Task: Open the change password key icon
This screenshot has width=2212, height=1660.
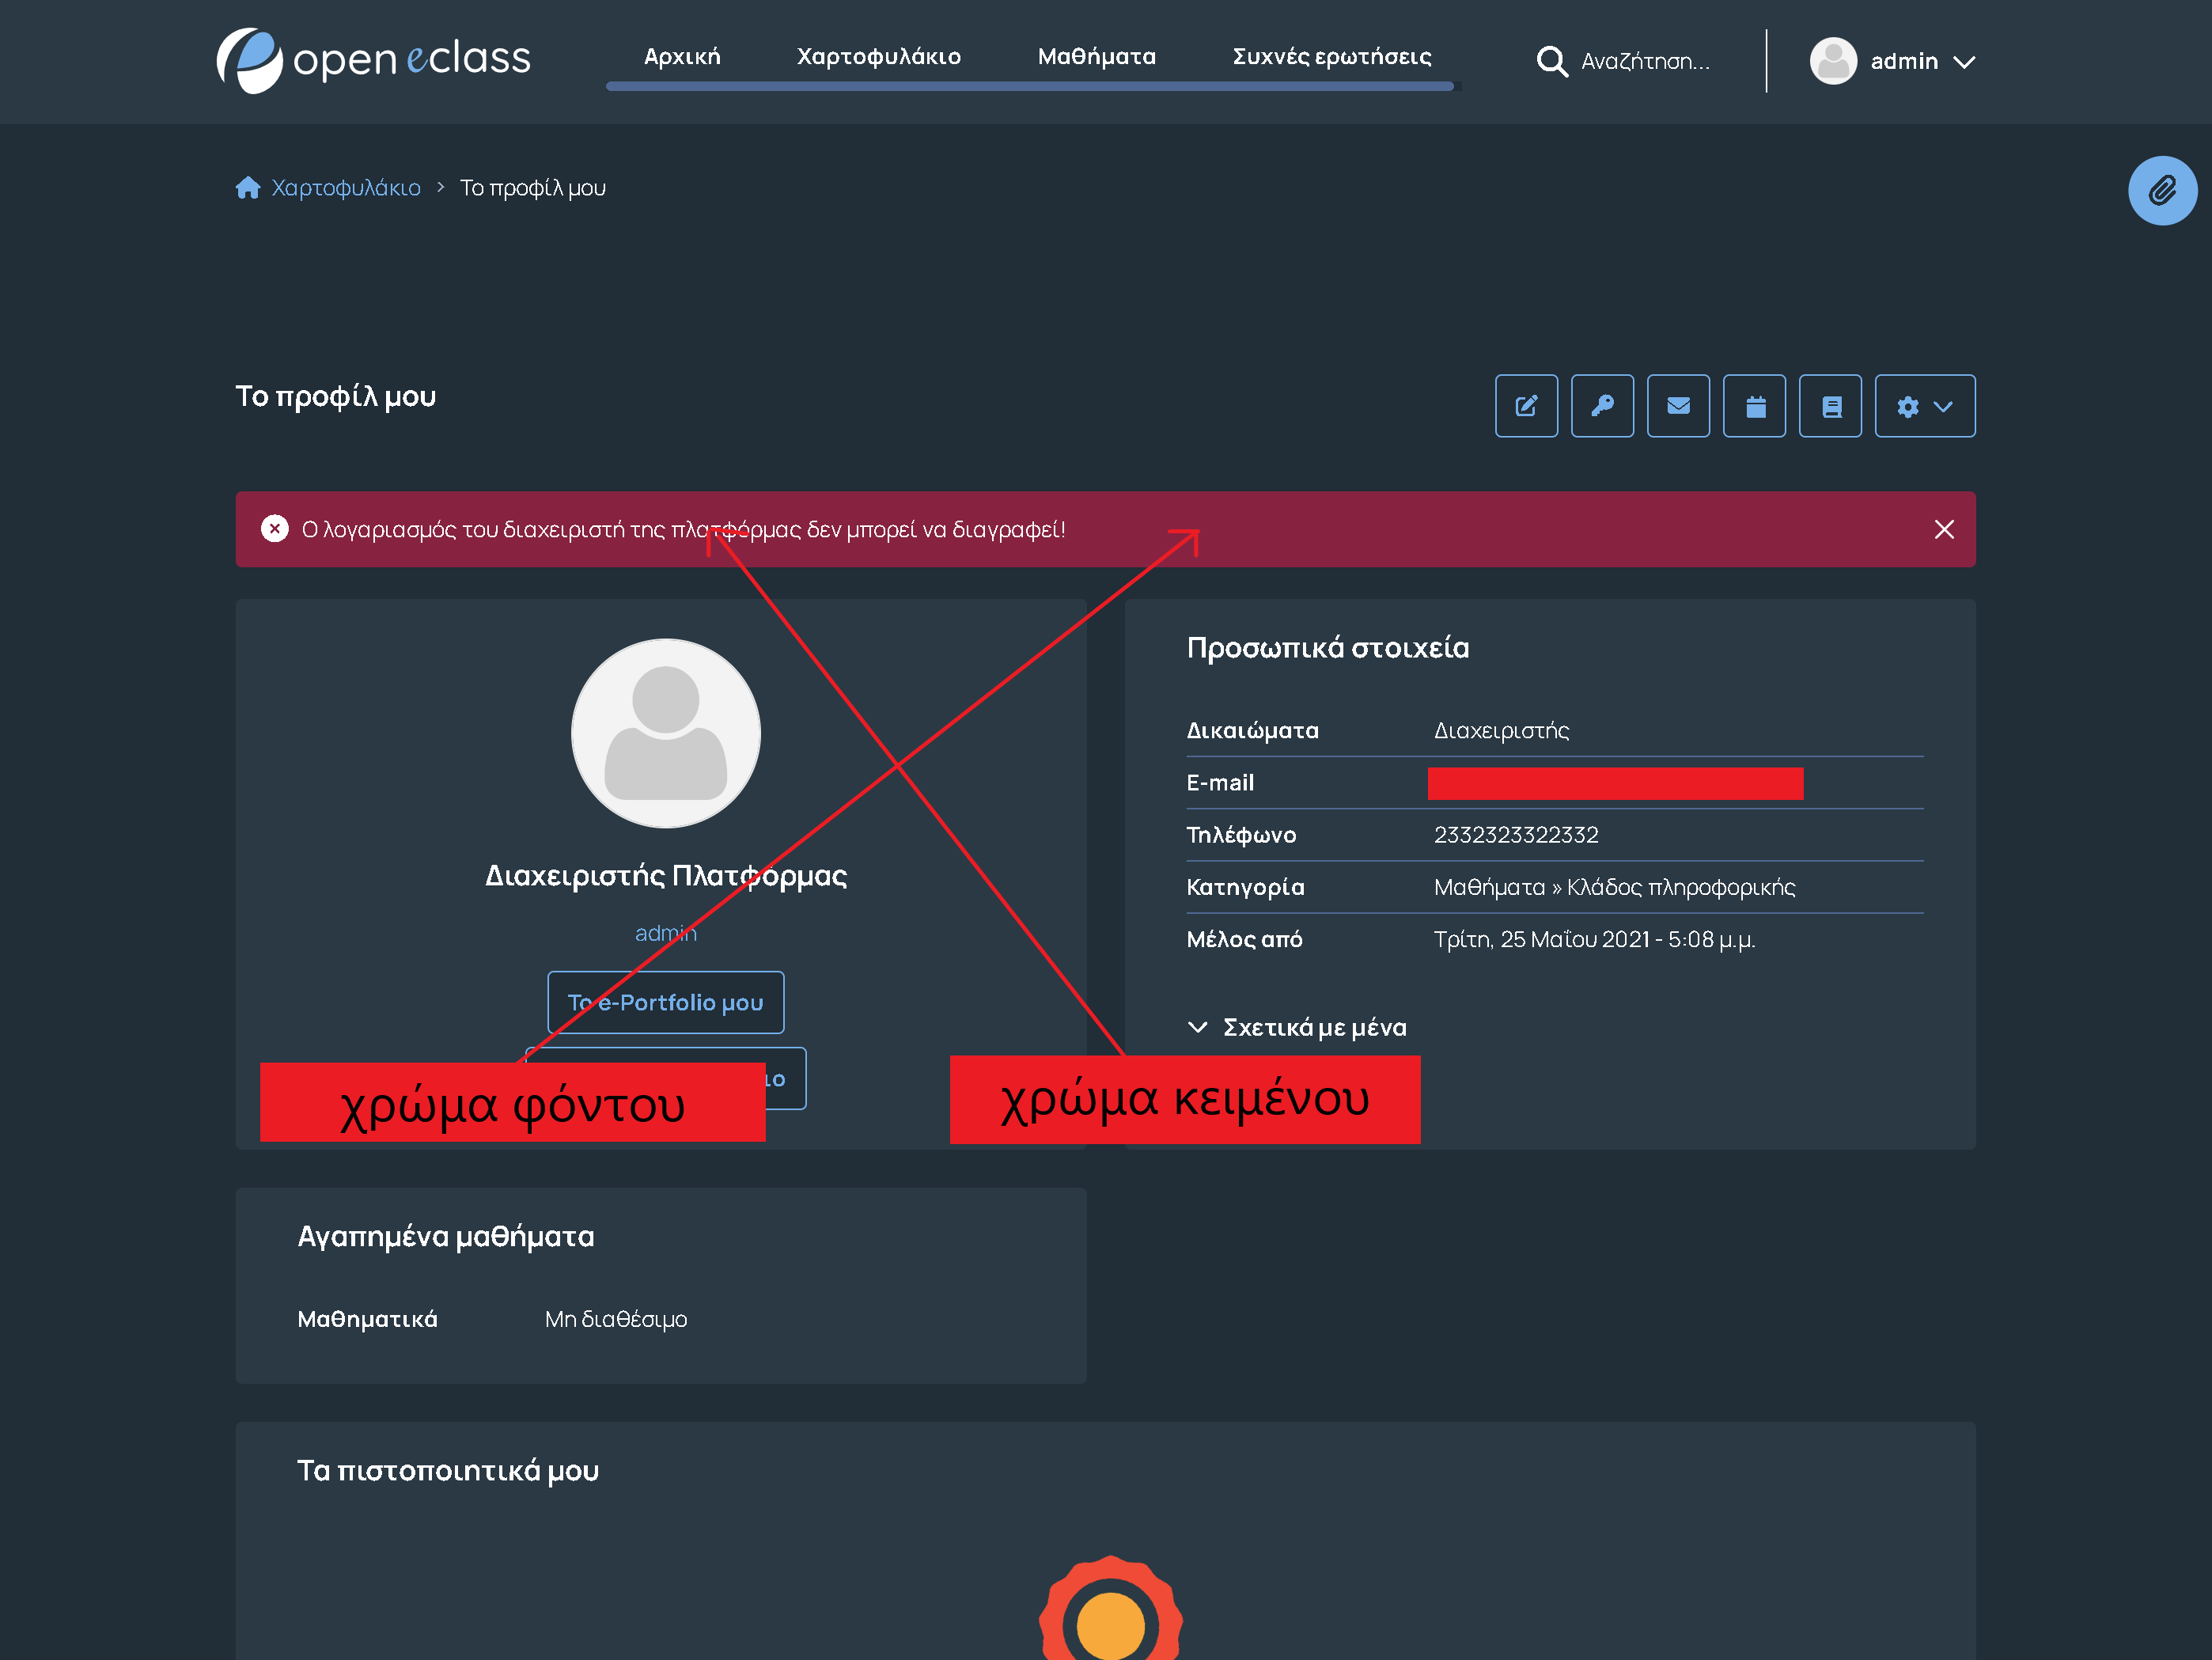Action: click(1602, 406)
